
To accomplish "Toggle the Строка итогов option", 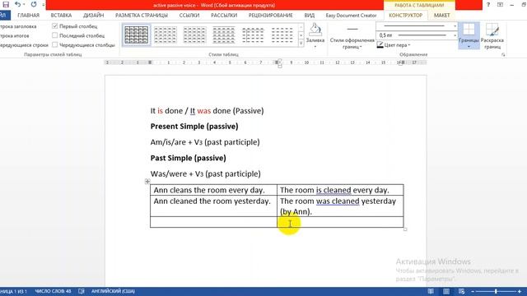I will (x=15, y=35).
